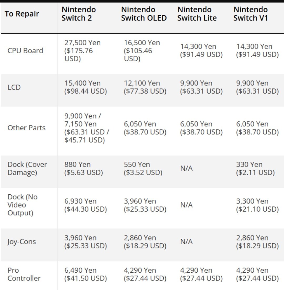This screenshot has height=290, width=284.
Task: Click the Nintendo Switch 2 column header
Action: [79, 14]
